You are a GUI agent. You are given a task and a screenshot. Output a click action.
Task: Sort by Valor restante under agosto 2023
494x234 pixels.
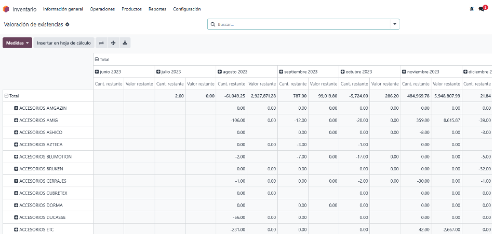point(262,84)
